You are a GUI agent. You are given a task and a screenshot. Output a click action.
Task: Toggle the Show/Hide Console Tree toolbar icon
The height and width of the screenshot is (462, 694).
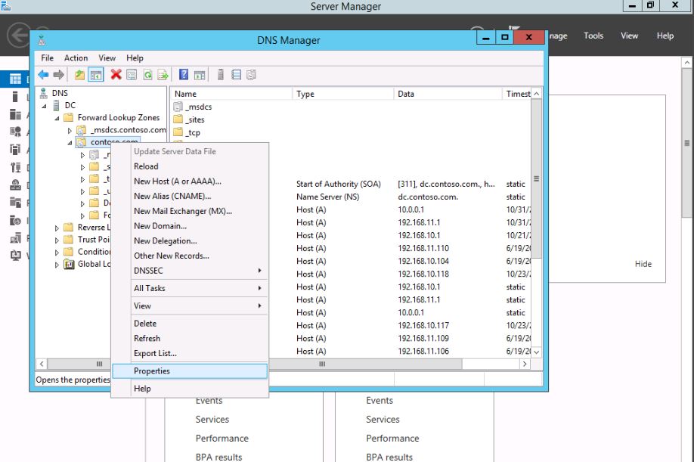tap(95, 75)
